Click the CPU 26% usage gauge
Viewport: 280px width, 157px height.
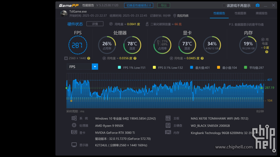[107, 45]
